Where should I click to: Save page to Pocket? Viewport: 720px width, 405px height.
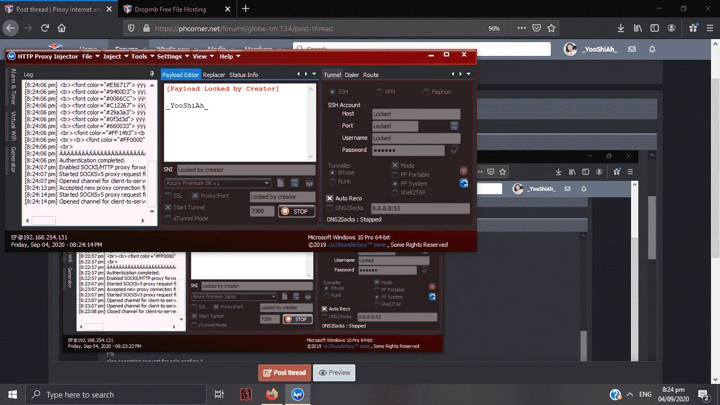tap(537, 28)
